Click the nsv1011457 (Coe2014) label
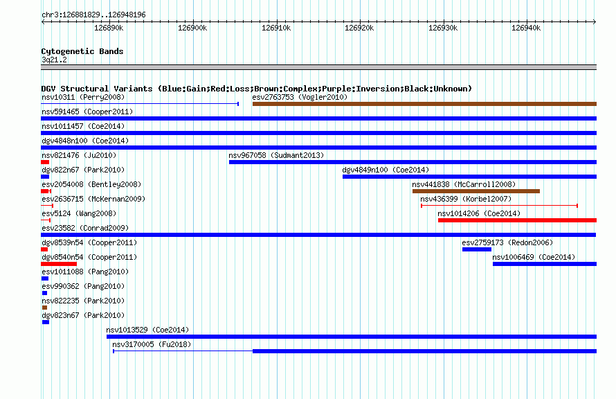Viewport: 616px width, 399px height. pyautogui.click(x=83, y=126)
